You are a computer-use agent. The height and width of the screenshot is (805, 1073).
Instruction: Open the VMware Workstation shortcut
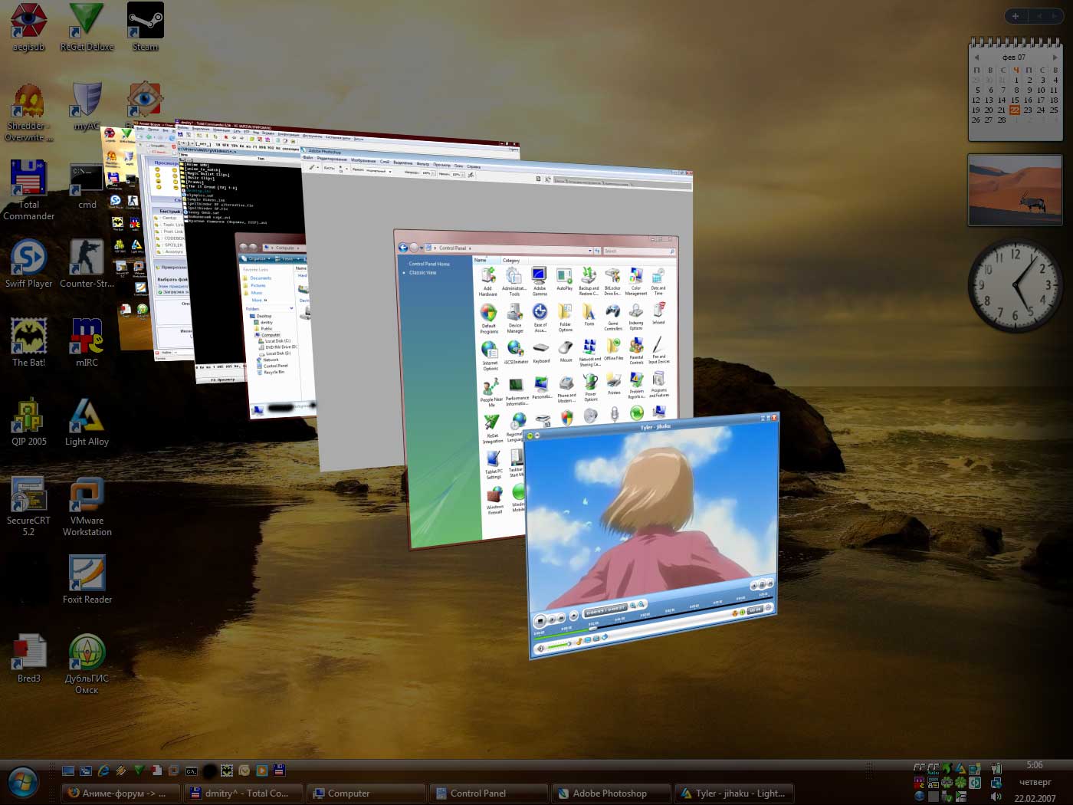pyautogui.click(x=87, y=495)
